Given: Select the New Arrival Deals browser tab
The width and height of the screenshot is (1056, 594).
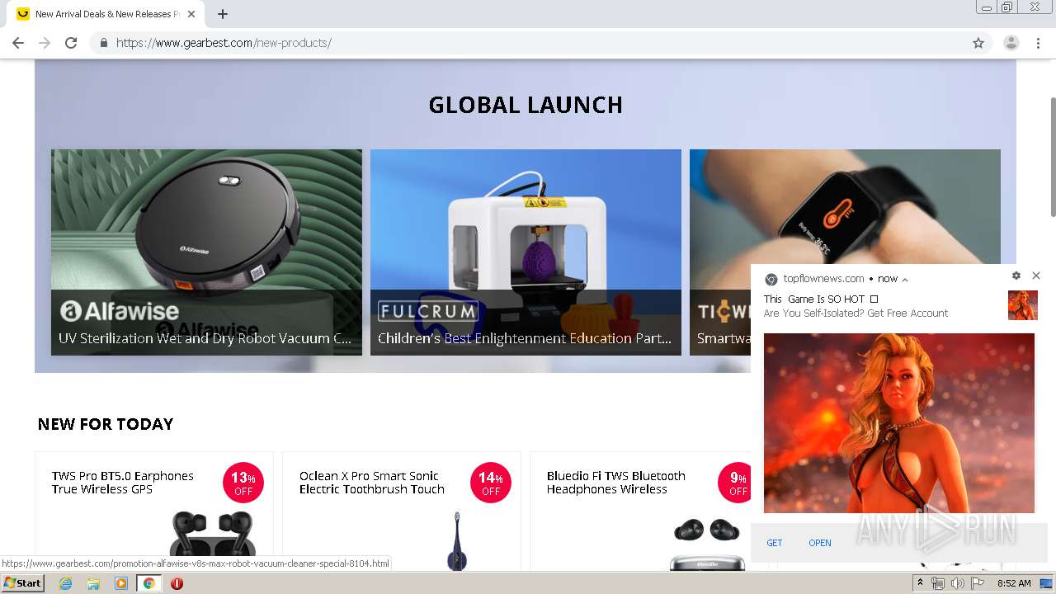Looking at the screenshot, I should tap(105, 14).
